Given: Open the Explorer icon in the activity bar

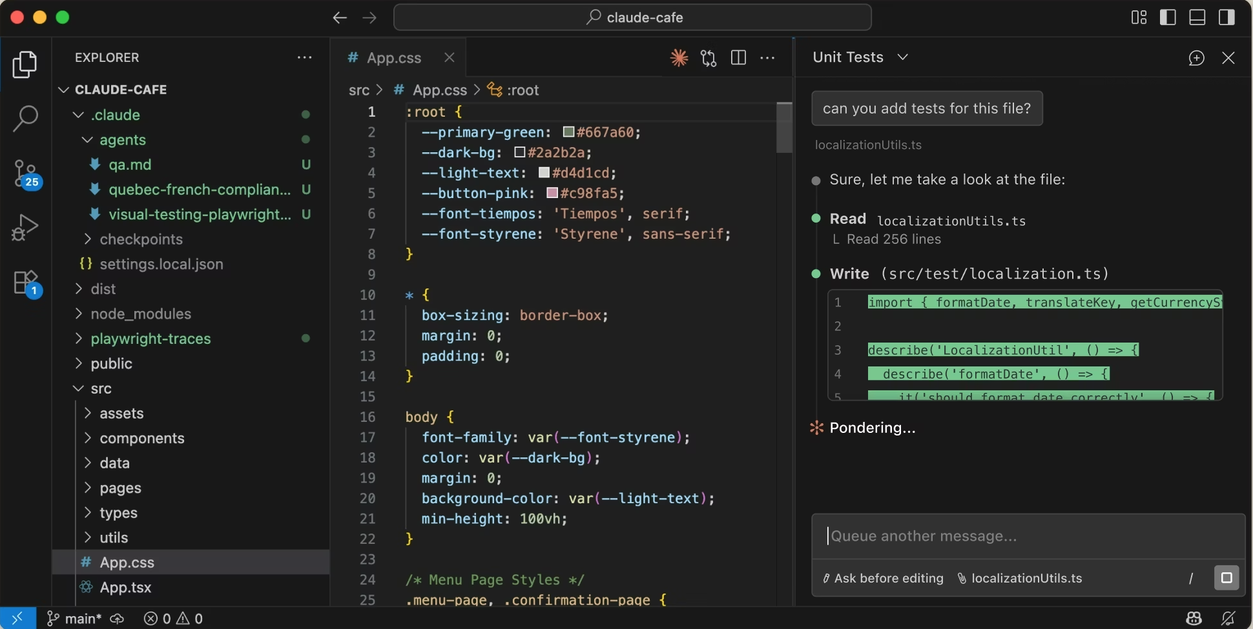Looking at the screenshot, I should click(25, 64).
